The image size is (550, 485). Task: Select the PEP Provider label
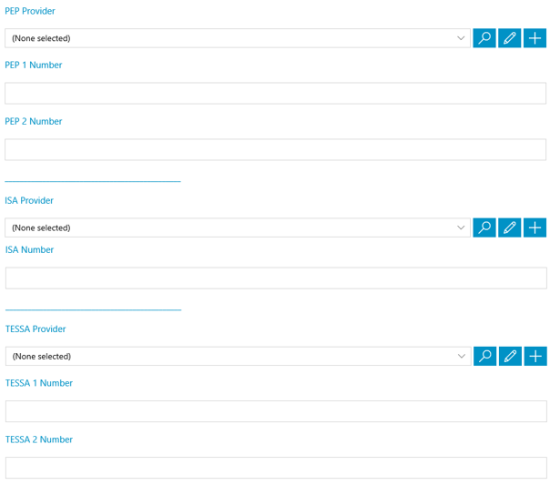point(30,11)
